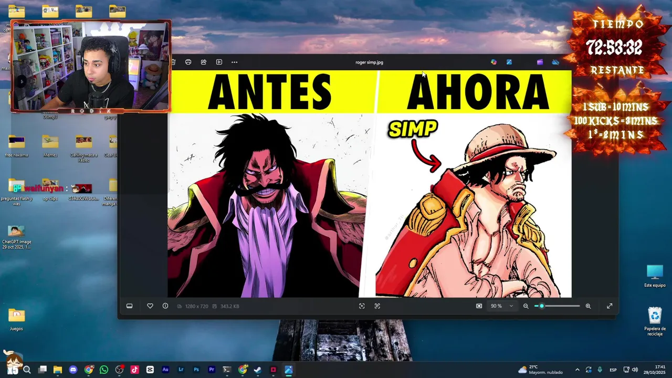Open Discord from the taskbar
672x378 pixels.
73,370
